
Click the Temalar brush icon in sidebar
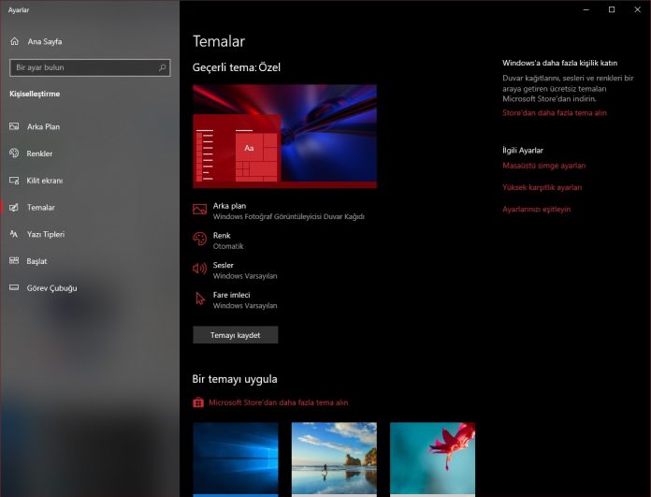click(x=14, y=208)
